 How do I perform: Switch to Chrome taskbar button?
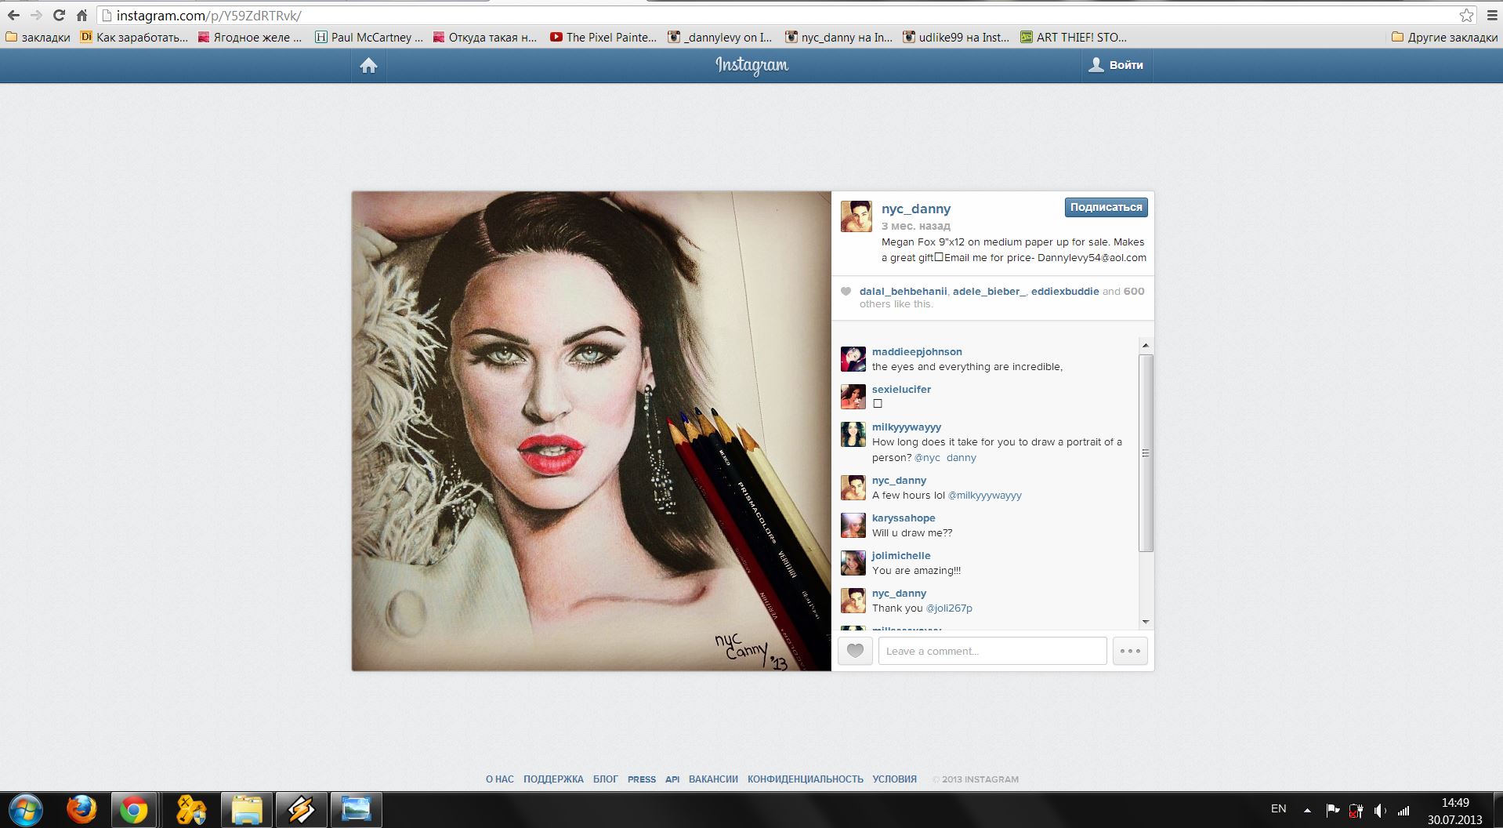point(134,810)
